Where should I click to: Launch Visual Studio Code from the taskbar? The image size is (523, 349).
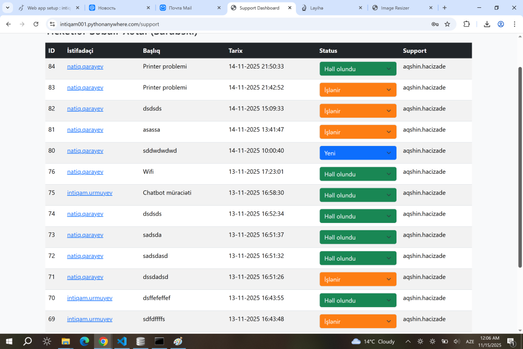point(122,341)
